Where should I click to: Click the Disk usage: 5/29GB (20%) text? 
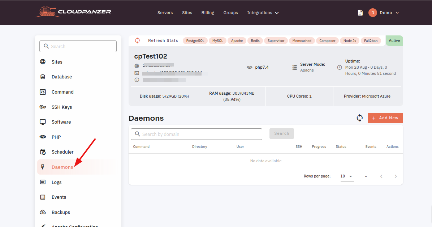pyautogui.click(x=164, y=96)
